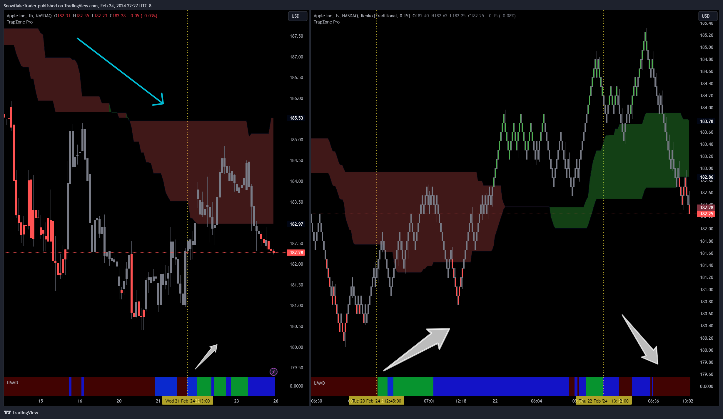Click the red 182.28 price label on the 1h chart
Image resolution: width=723 pixels, height=419 pixels.
tap(296, 252)
